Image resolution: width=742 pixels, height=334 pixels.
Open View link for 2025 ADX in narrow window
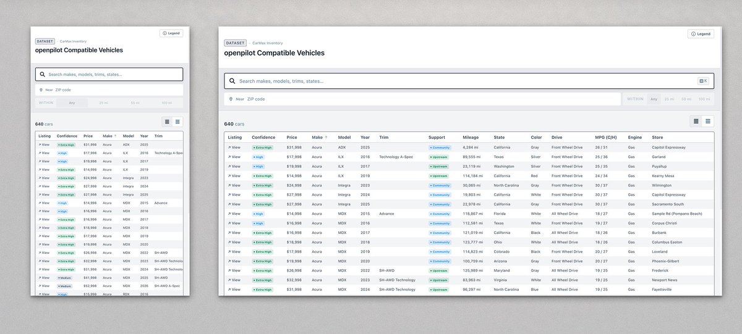44,145
